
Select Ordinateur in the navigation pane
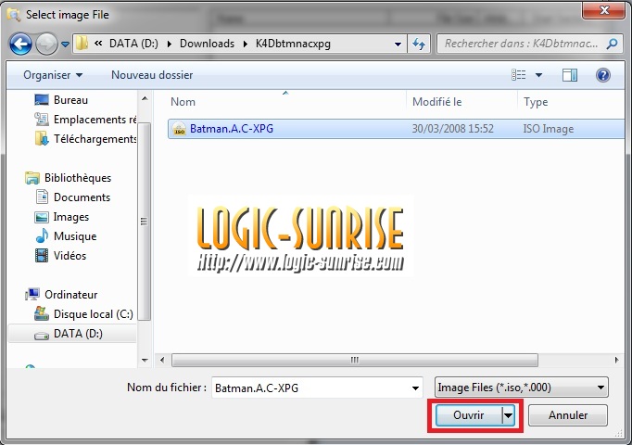click(71, 295)
